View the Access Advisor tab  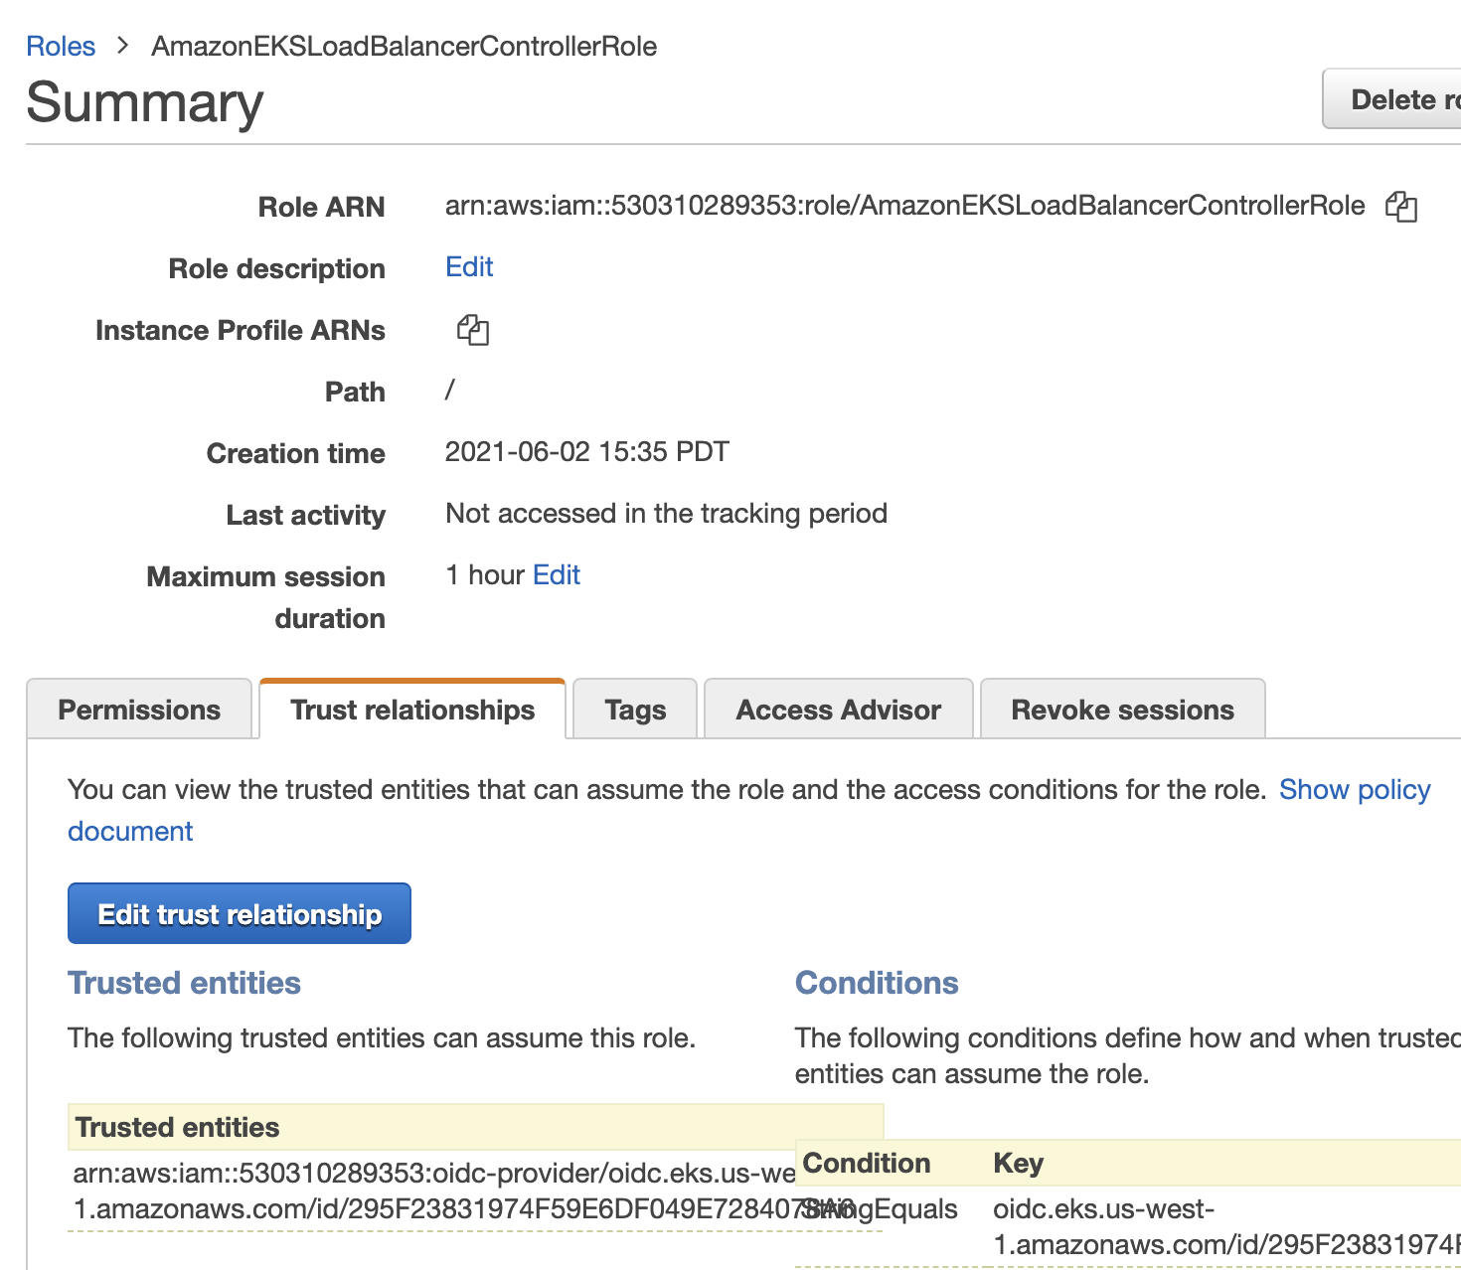[839, 710]
